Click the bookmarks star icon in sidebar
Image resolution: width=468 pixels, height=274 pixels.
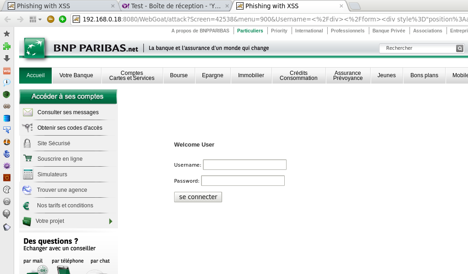6,34
